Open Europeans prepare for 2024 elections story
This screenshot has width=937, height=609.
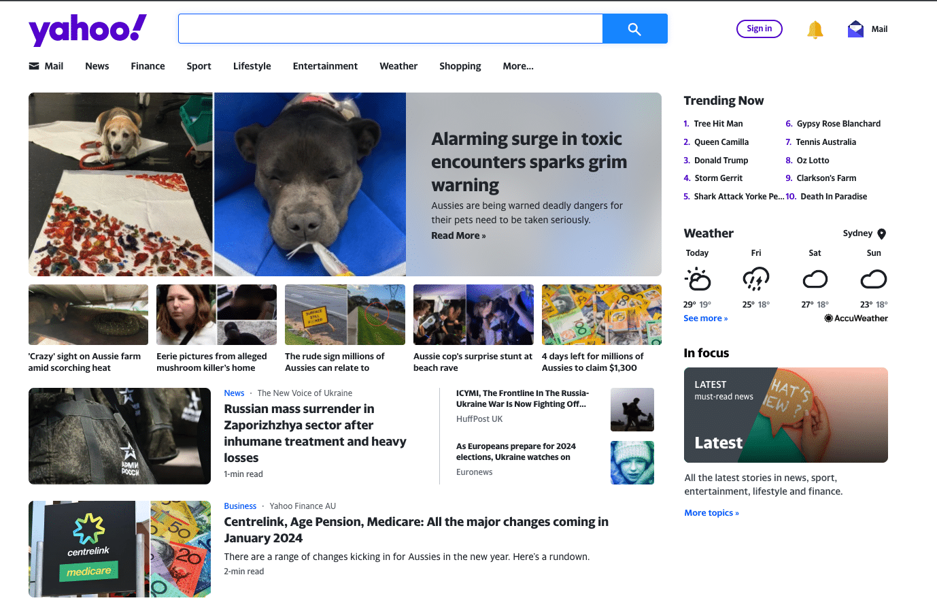pos(515,452)
